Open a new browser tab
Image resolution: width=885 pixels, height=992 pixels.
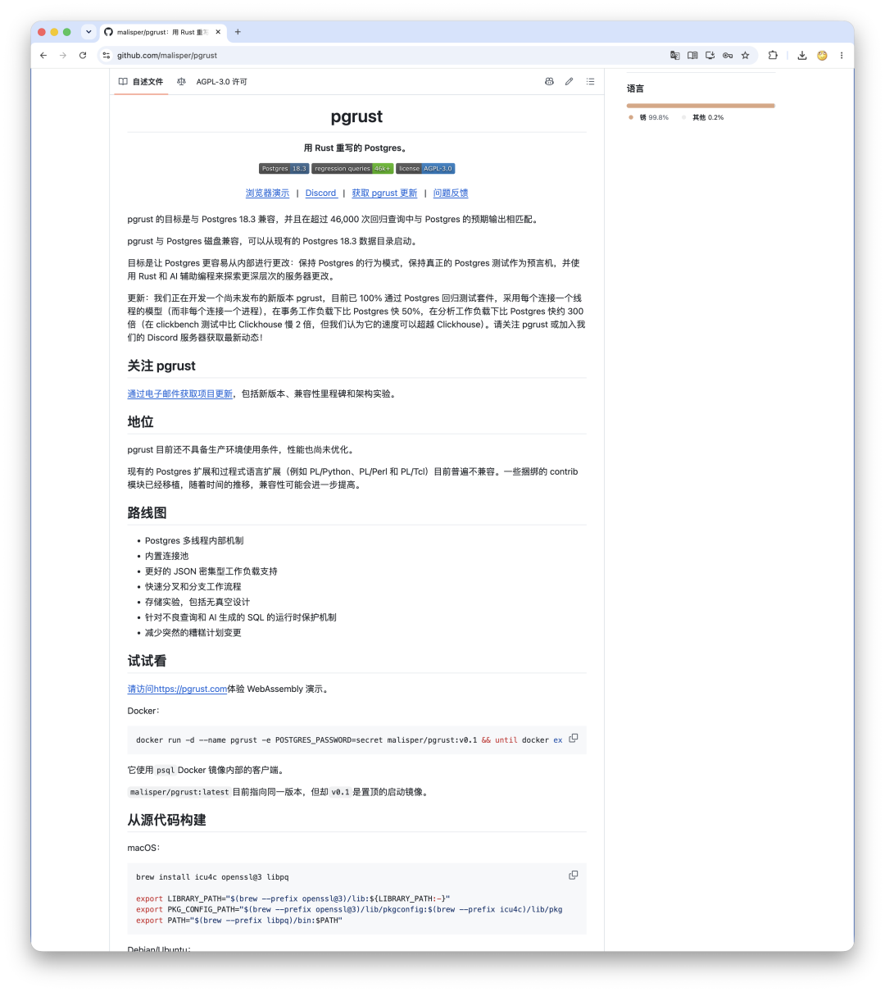click(x=238, y=32)
